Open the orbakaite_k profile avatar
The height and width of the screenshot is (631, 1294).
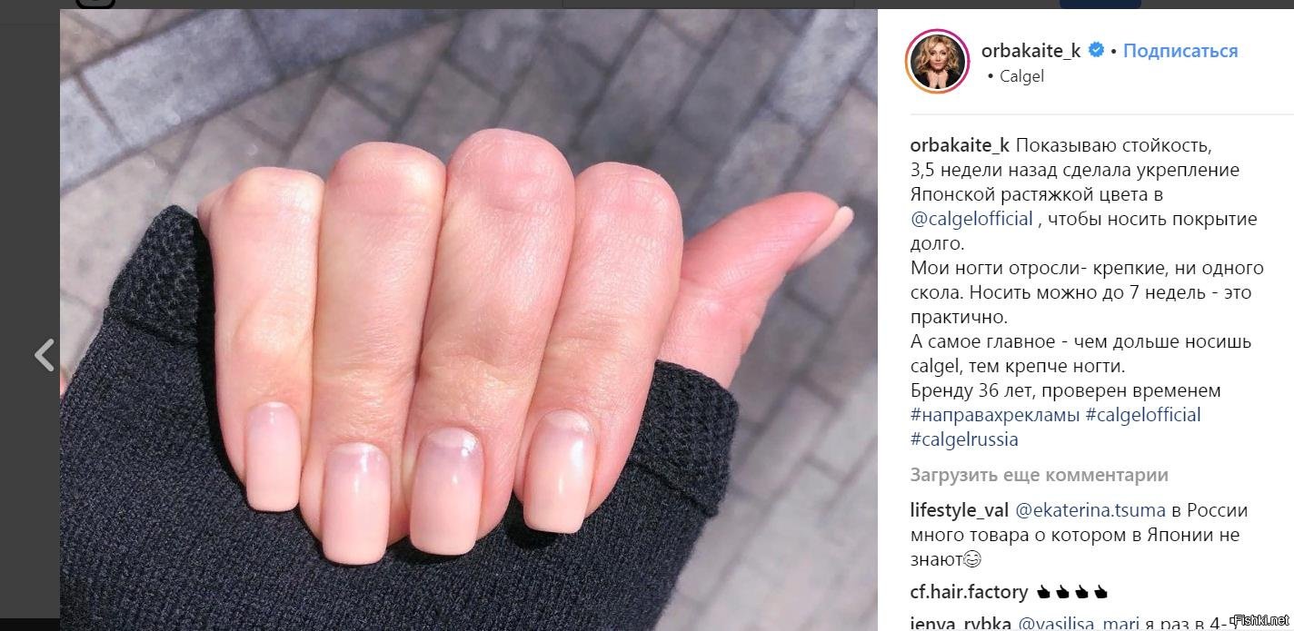(x=939, y=62)
